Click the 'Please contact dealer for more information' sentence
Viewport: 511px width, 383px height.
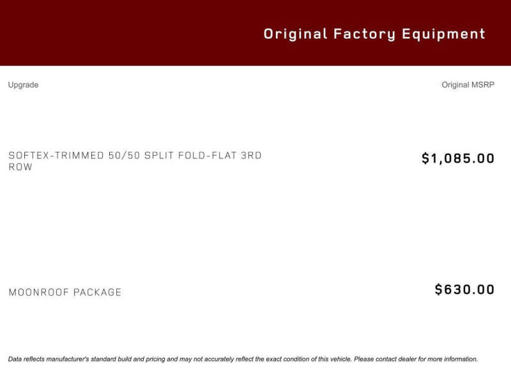point(416,359)
